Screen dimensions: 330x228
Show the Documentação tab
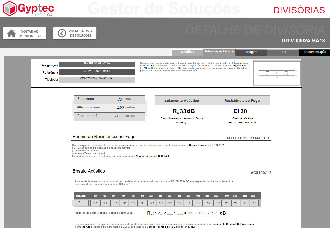[x=315, y=52]
